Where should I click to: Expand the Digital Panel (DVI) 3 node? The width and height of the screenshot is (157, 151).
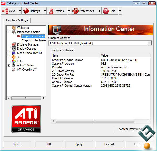pyautogui.click(x=9, y=53)
